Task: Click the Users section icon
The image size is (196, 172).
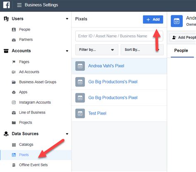Action: [6, 19]
